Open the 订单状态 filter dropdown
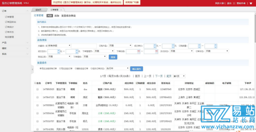The width and height of the screenshot is (256, 132). pos(217,51)
